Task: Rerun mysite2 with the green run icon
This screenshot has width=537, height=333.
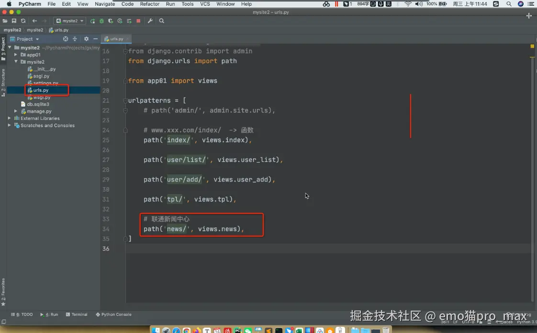Action: click(x=92, y=21)
